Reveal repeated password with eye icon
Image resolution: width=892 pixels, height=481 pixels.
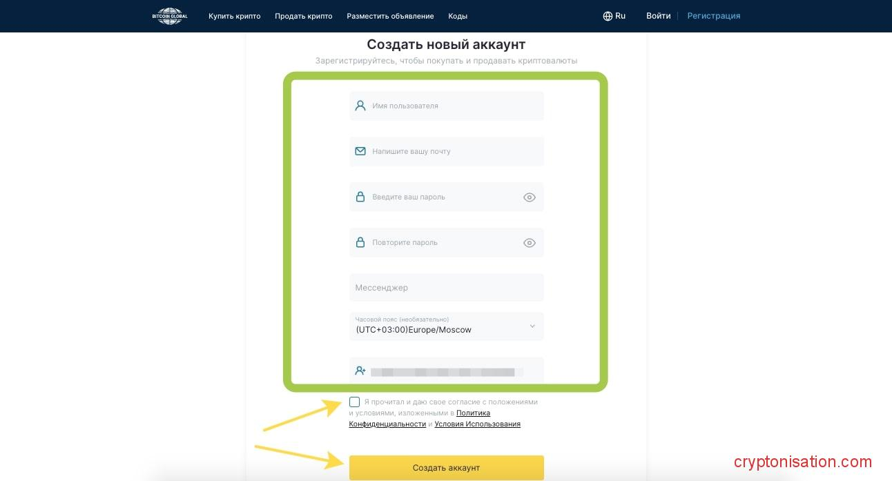click(530, 243)
